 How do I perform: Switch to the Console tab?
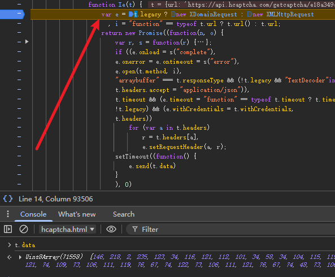pos(33,214)
